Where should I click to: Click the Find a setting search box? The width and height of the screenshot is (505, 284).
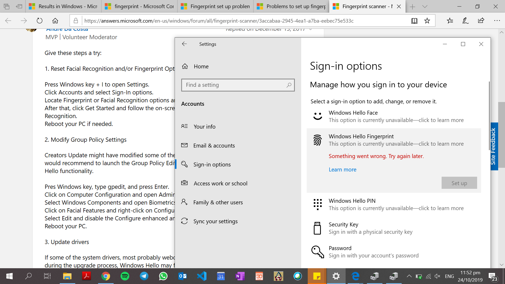click(238, 85)
